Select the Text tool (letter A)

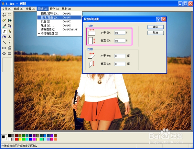(9, 37)
